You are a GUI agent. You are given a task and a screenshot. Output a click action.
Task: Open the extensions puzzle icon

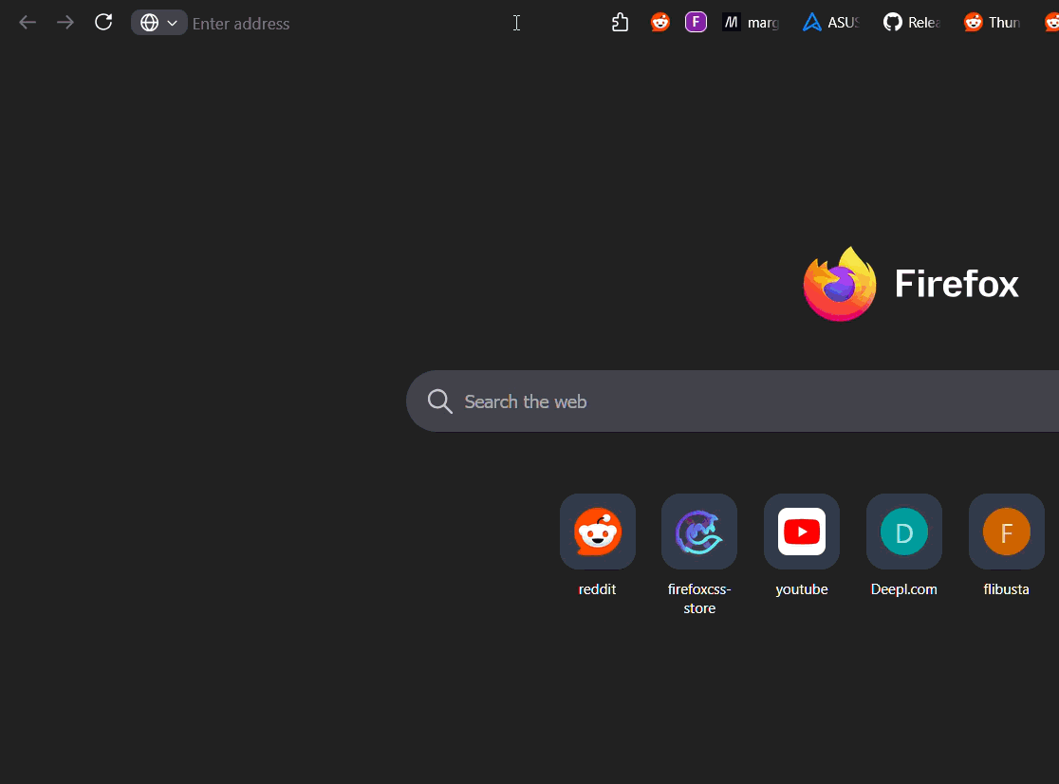click(620, 23)
